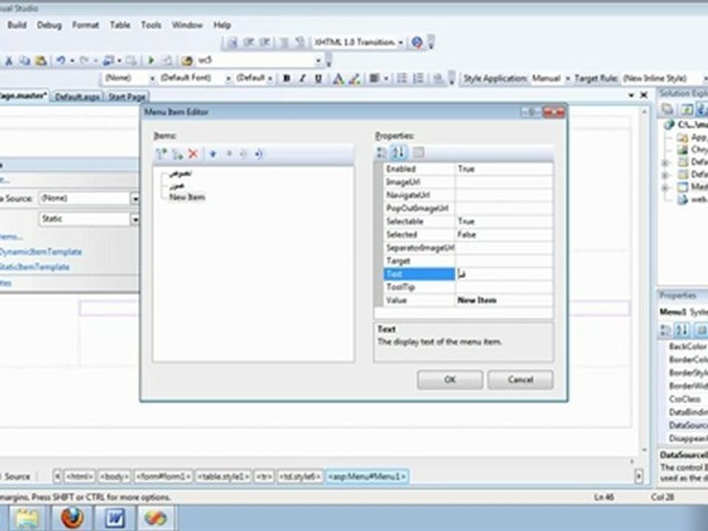This screenshot has height=531, width=708.
Task: Click the DynamicItemTemplate link
Action: pyautogui.click(x=41, y=252)
